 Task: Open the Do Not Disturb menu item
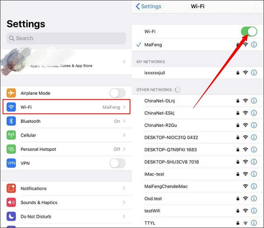pos(36,217)
